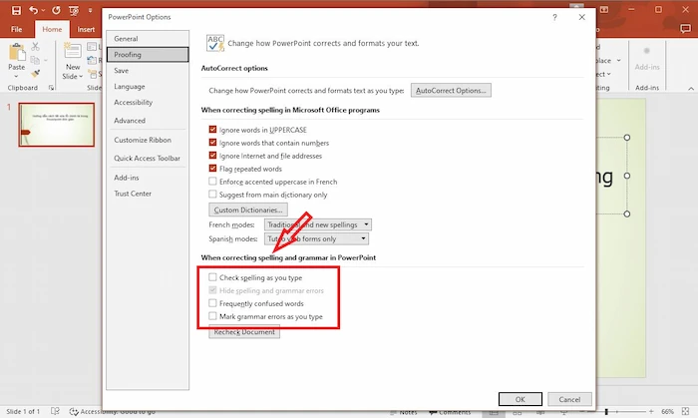Select the Proofing options category
The height and width of the screenshot is (418, 698).
[148, 54]
